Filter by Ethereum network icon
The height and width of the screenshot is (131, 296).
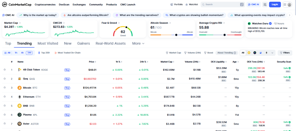point(266,53)
